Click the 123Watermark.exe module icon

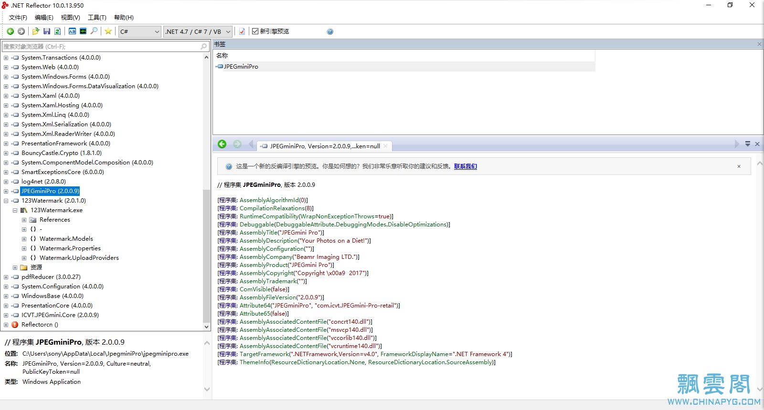click(24, 210)
